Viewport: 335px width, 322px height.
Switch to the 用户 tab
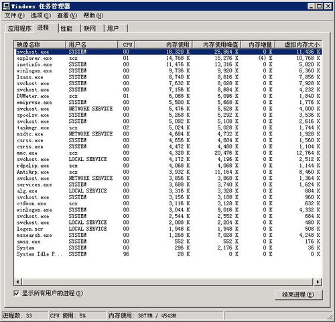click(x=116, y=28)
